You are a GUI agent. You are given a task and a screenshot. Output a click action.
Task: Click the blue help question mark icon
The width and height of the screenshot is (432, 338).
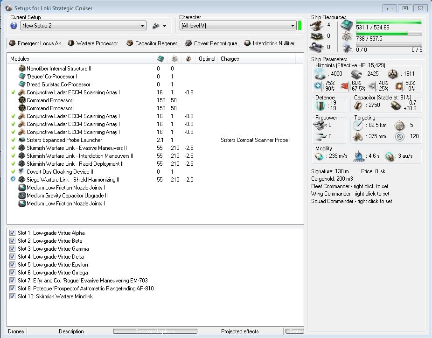tap(14, 26)
